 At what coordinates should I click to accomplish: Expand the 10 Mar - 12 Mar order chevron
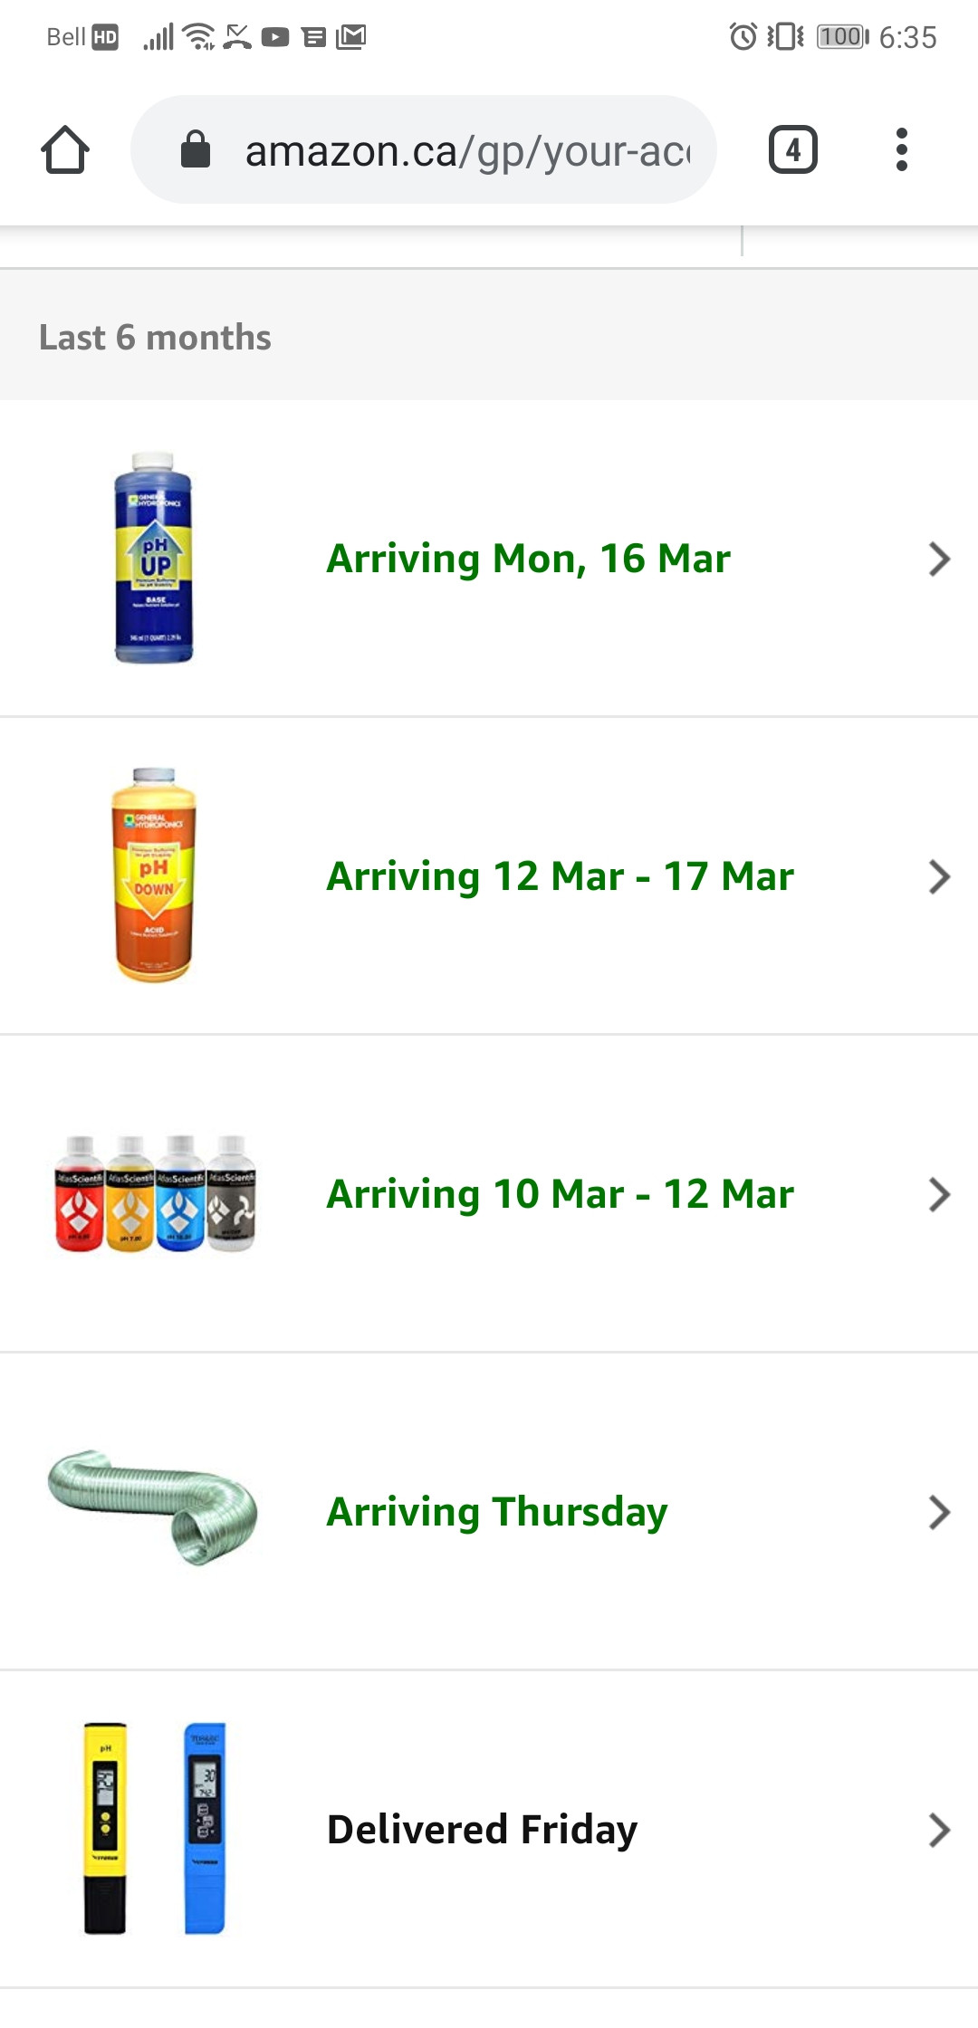click(939, 1194)
